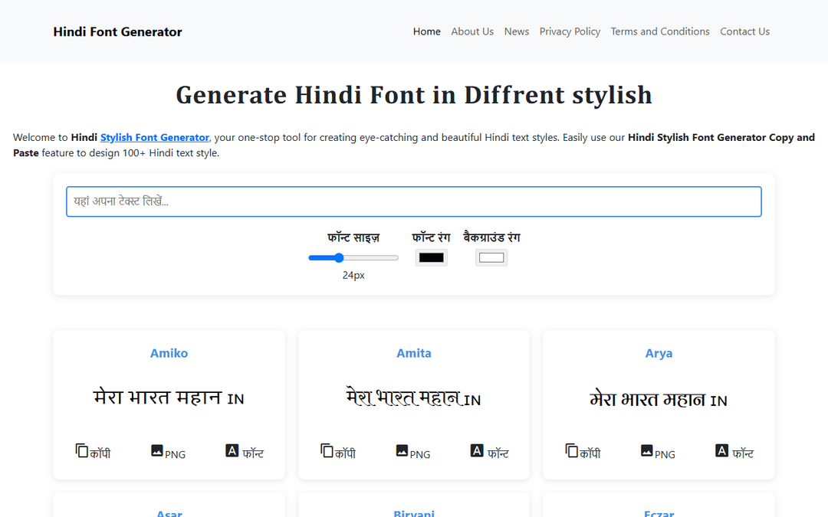Click the PNG image icon in Arya card
This screenshot has height=517, width=828.
click(x=647, y=450)
